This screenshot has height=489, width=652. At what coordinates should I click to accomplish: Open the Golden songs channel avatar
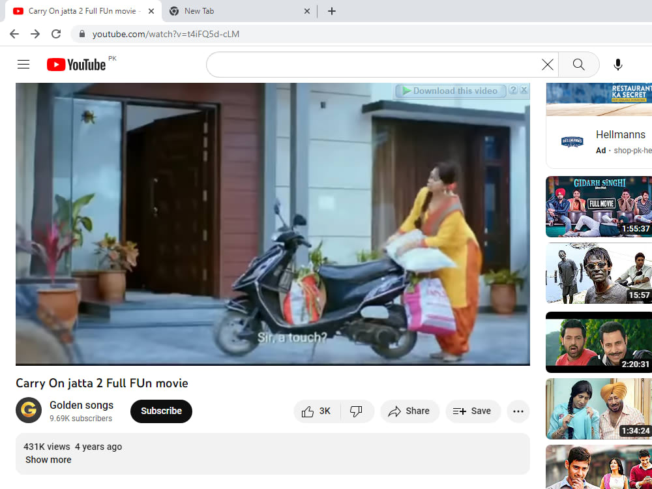(29, 410)
